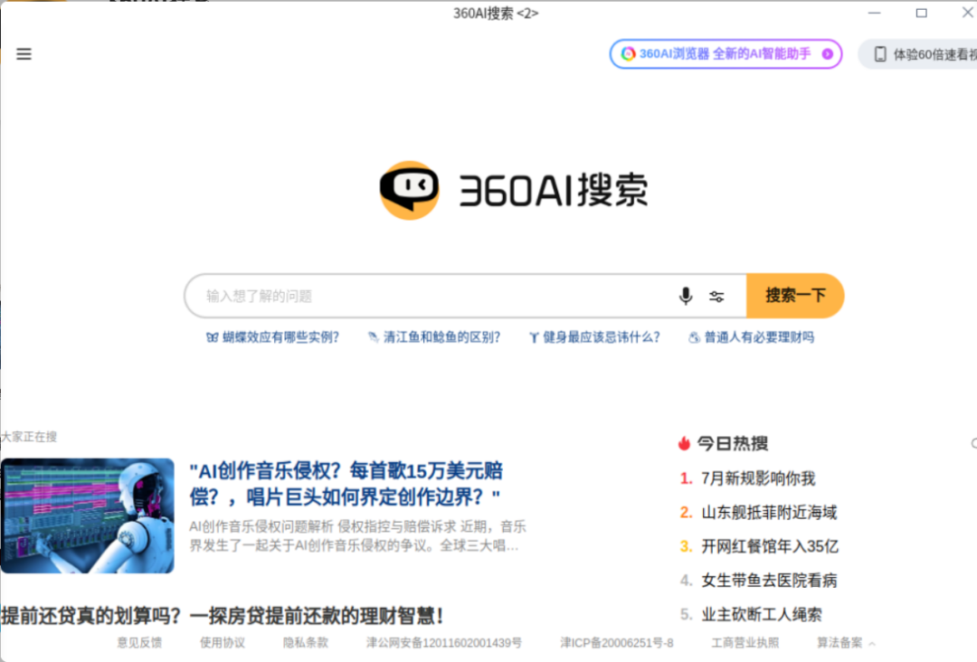Image resolution: width=977 pixels, height=662 pixels.
Task: Select suggestion 健身最应该忌讳什么?
Action: 594,337
